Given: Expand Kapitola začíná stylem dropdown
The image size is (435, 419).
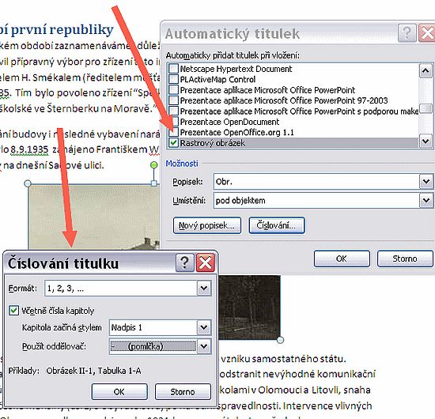Looking at the screenshot, I should (204, 327).
